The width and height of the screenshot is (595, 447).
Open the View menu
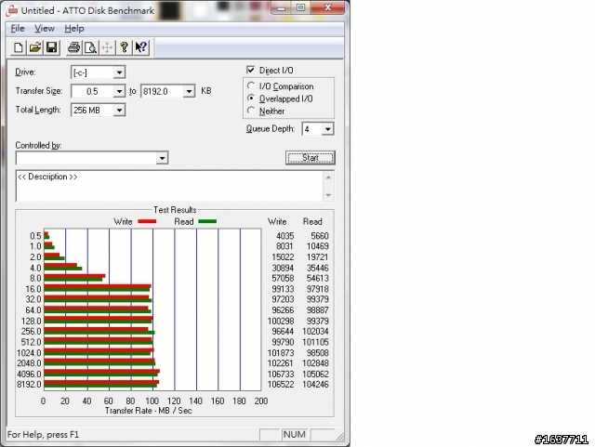(45, 29)
